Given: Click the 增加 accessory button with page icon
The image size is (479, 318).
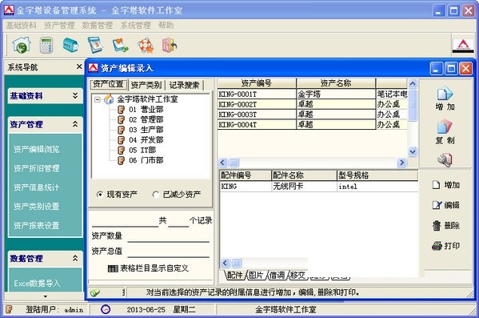Looking at the screenshot, I should coord(445,185).
